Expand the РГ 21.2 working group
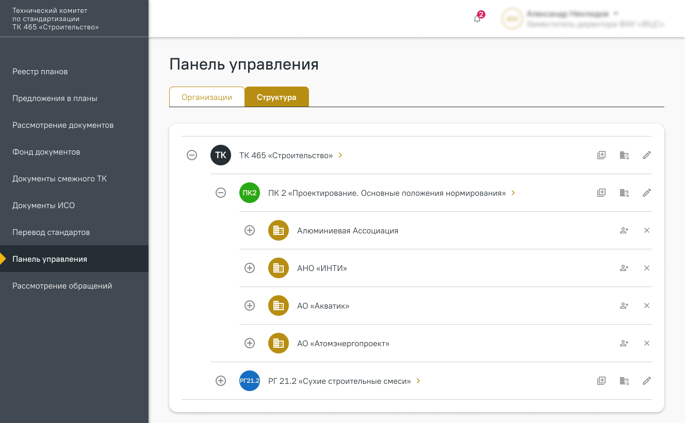685x423 pixels. 221,381
